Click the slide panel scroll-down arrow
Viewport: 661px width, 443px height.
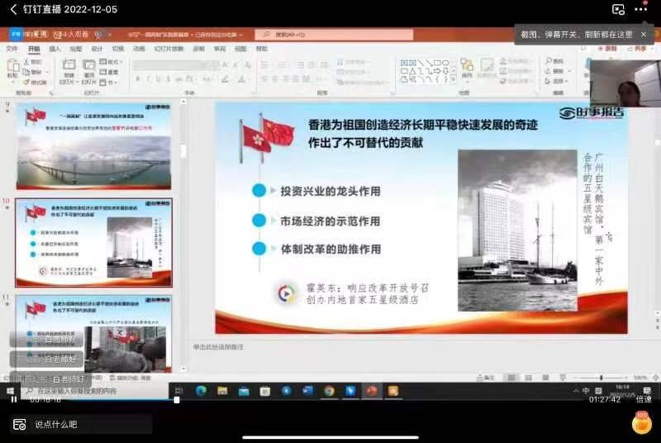coord(183,369)
